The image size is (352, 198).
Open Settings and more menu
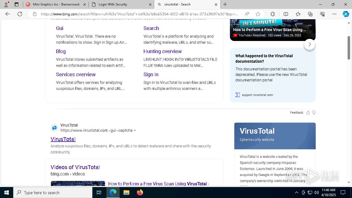click(x=334, y=14)
